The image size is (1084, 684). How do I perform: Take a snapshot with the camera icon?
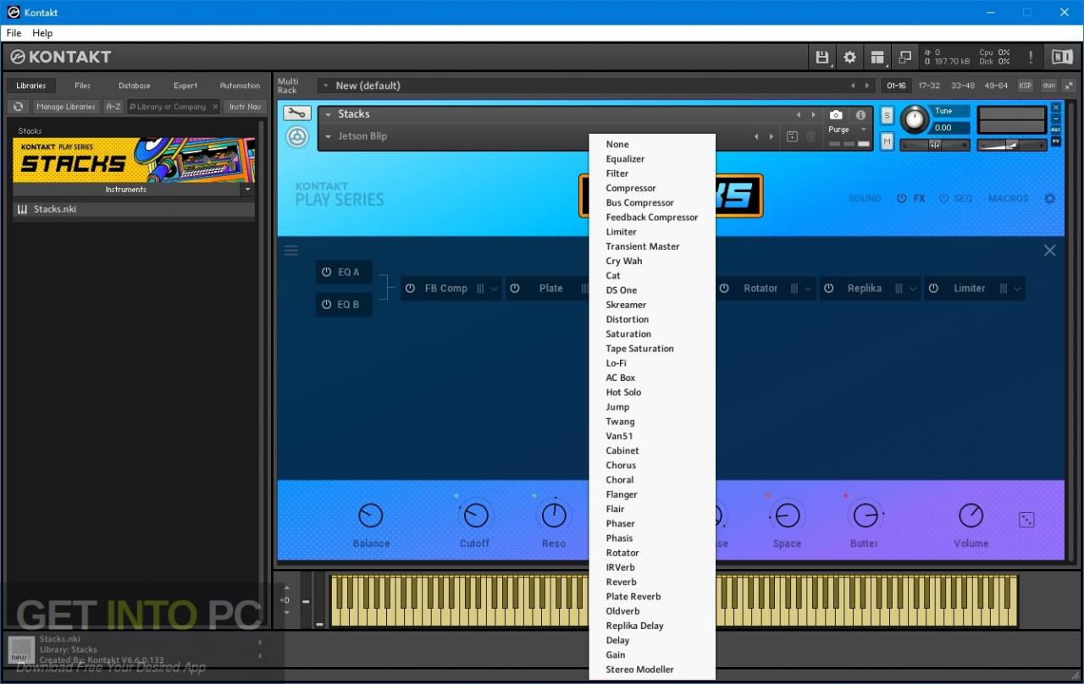tap(836, 114)
